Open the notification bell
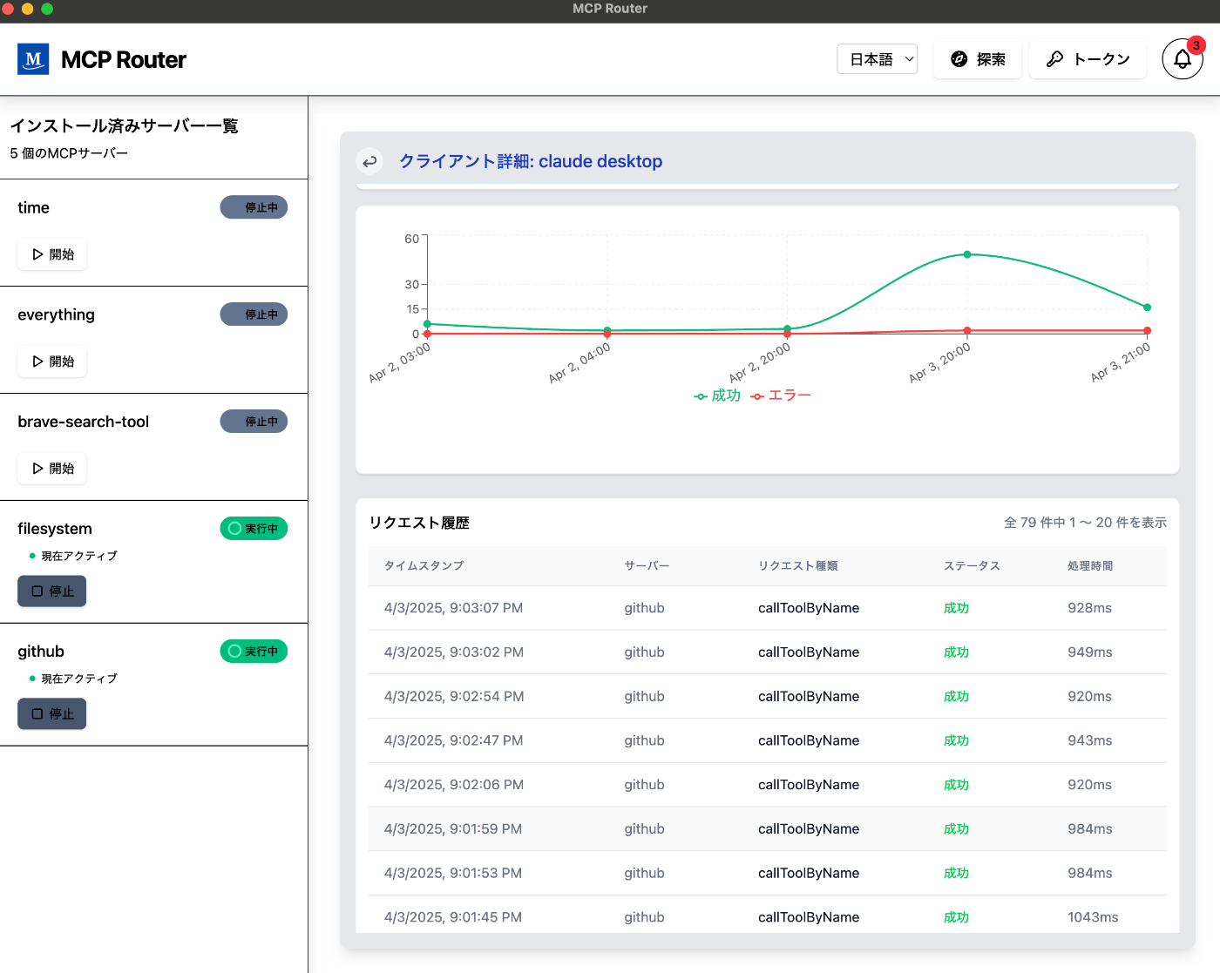The image size is (1220, 973). [x=1183, y=59]
